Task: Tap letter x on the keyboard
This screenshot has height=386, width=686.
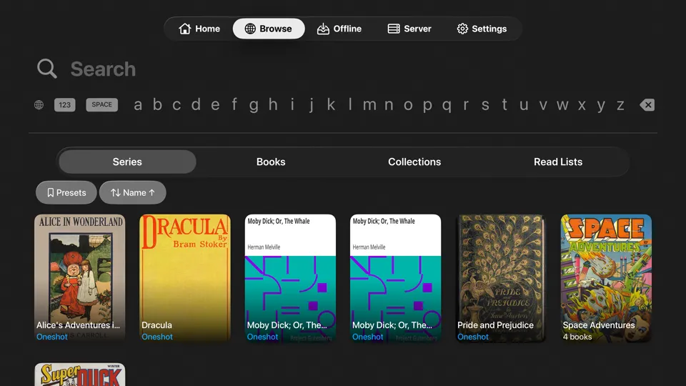Action: tap(582, 105)
